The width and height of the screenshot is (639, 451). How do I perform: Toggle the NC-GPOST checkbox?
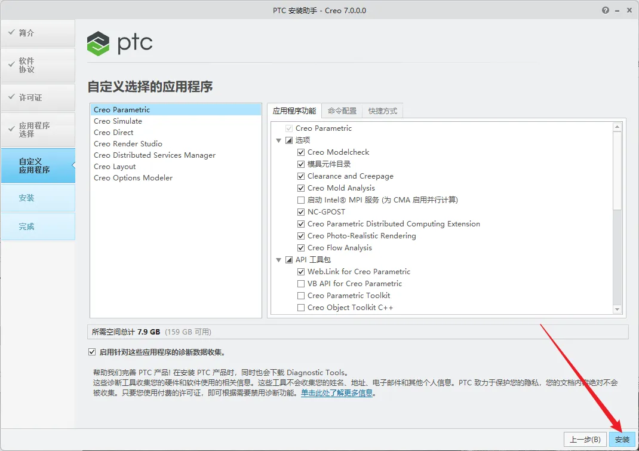(301, 212)
